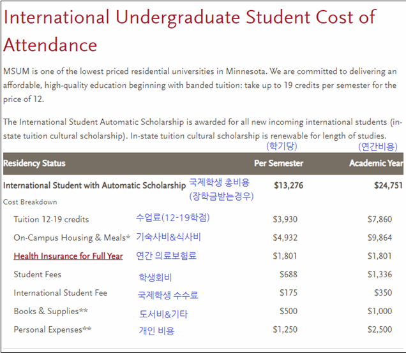Click the Korean annotation 학생회비

(155, 277)
